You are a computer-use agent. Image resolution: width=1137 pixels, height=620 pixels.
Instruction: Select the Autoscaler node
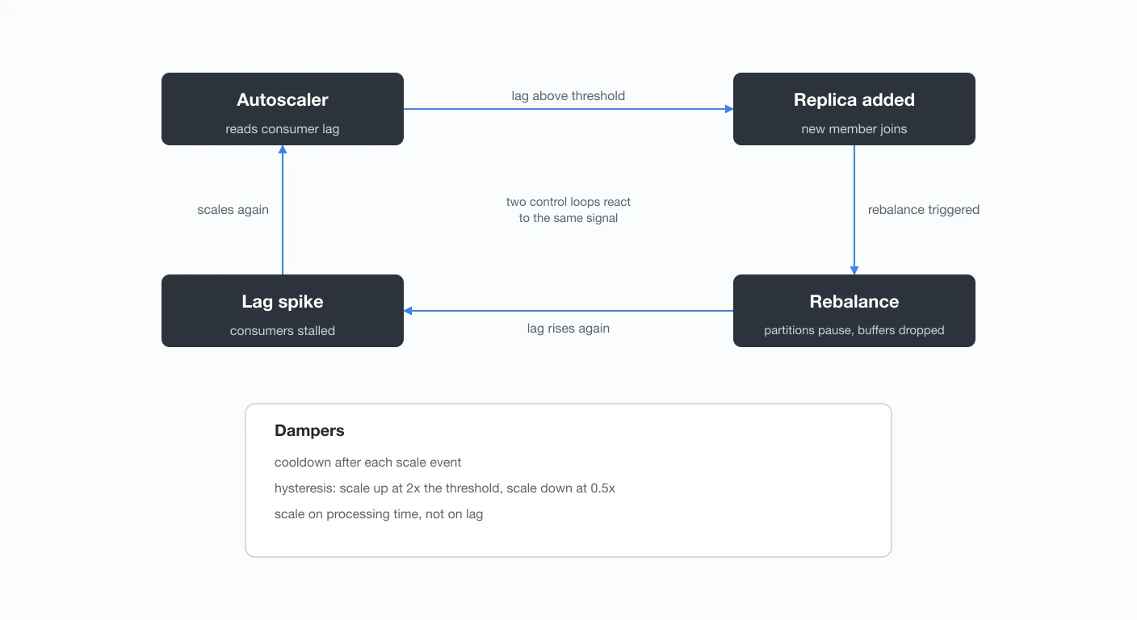tap(283, 109)
